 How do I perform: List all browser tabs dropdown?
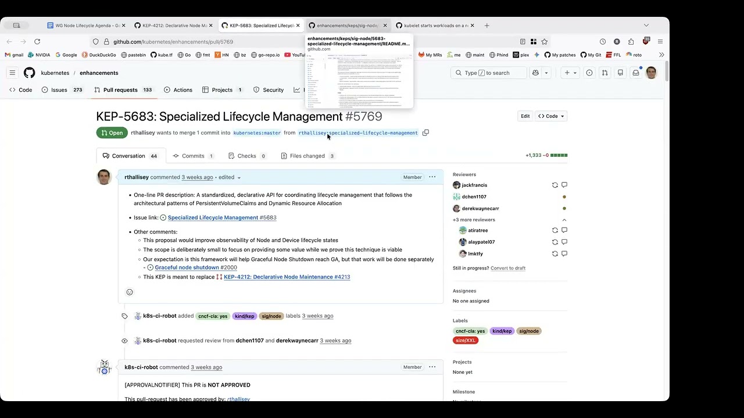point(646,26)
